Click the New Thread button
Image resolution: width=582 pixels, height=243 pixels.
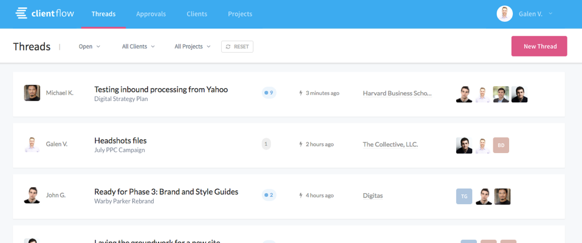click(539, 46)
